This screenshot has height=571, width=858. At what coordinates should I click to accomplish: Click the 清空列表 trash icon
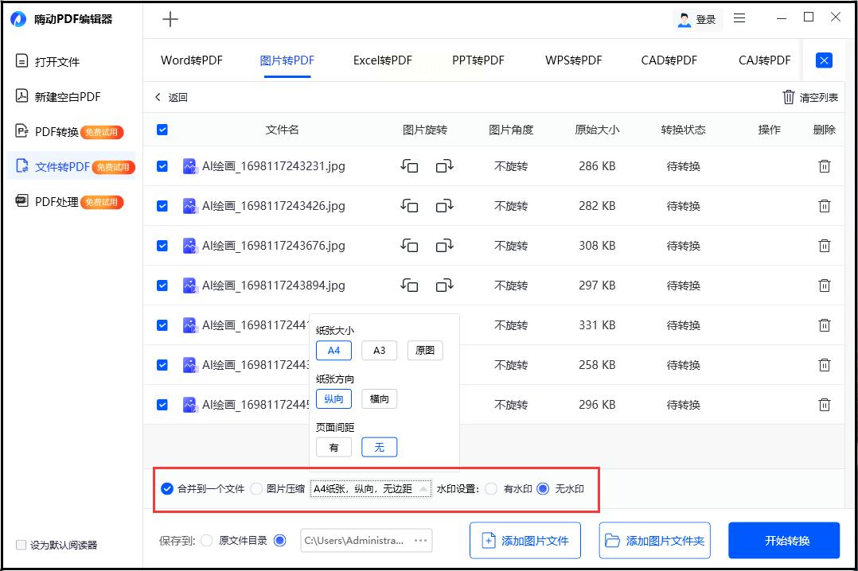point(789,97)
